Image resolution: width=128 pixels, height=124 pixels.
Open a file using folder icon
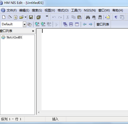pyautogui.click(x=22, y=17)
